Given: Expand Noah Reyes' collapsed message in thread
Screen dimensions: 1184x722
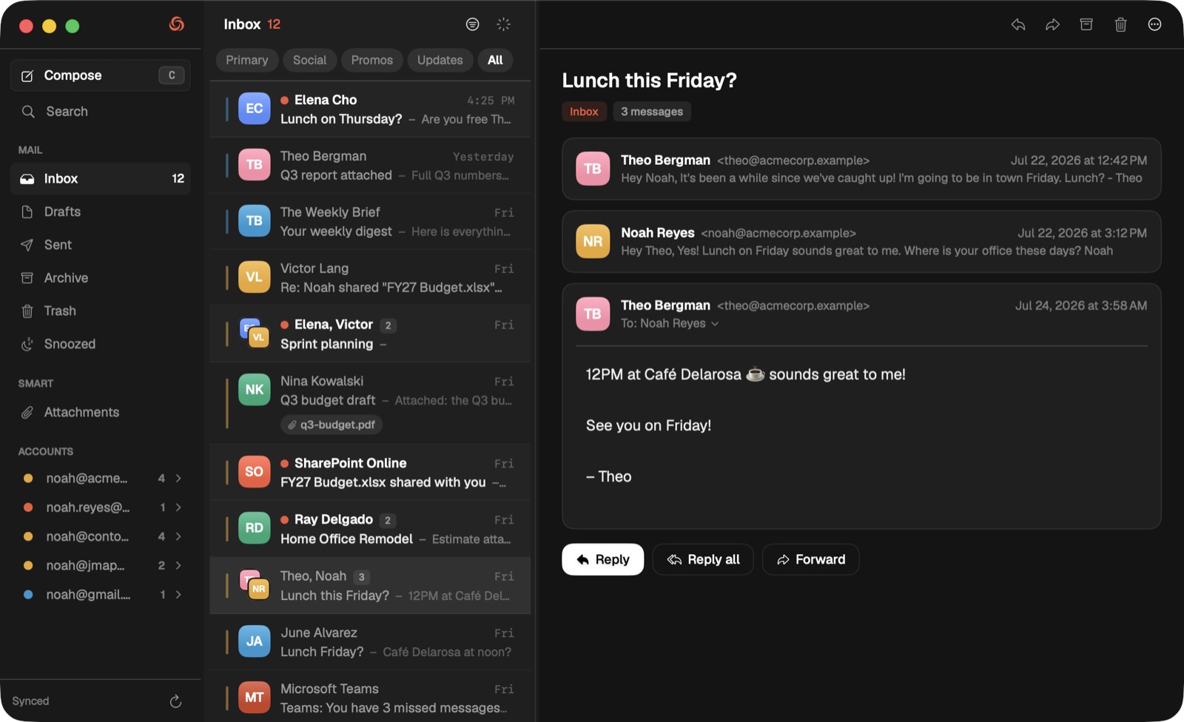Looking at the screenshot, I should click(861, 241).
